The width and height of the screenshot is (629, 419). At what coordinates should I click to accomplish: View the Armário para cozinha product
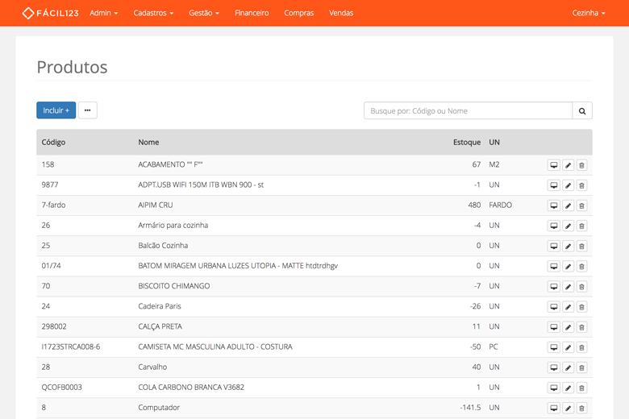pos(553,226)
